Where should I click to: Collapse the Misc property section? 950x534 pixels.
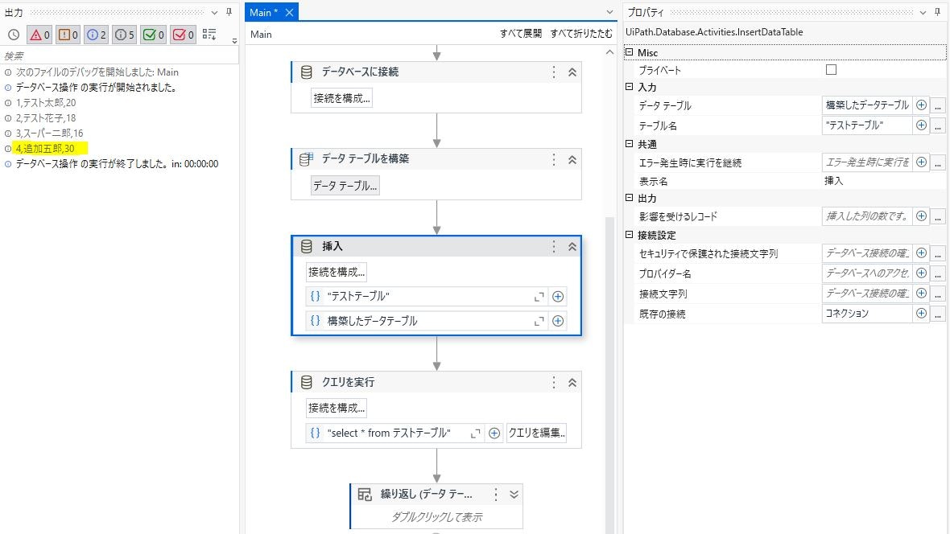click(629, 52)
